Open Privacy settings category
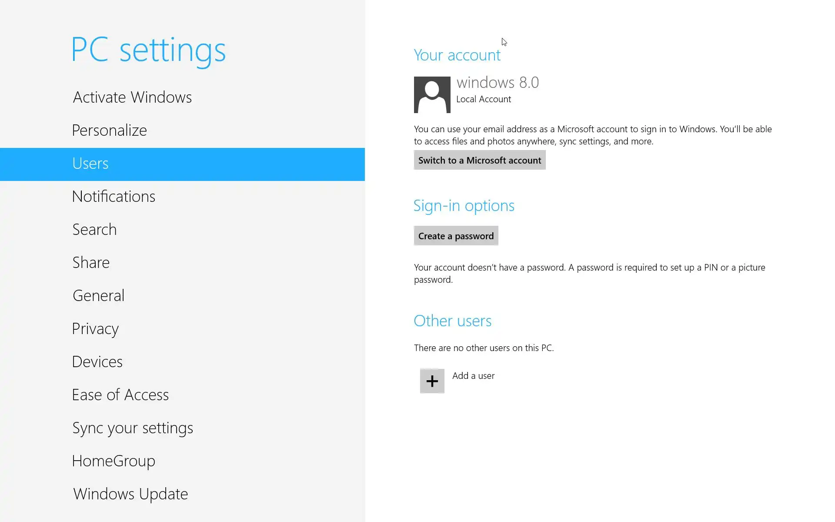The width and height of the screenshot is (835, 522). [95, 329]
